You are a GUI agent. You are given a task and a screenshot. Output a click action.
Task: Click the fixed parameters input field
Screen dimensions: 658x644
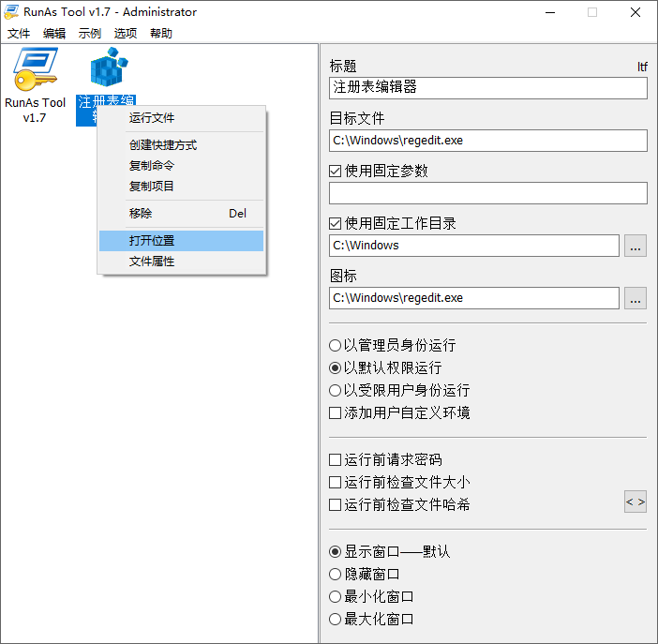(488, 193)
